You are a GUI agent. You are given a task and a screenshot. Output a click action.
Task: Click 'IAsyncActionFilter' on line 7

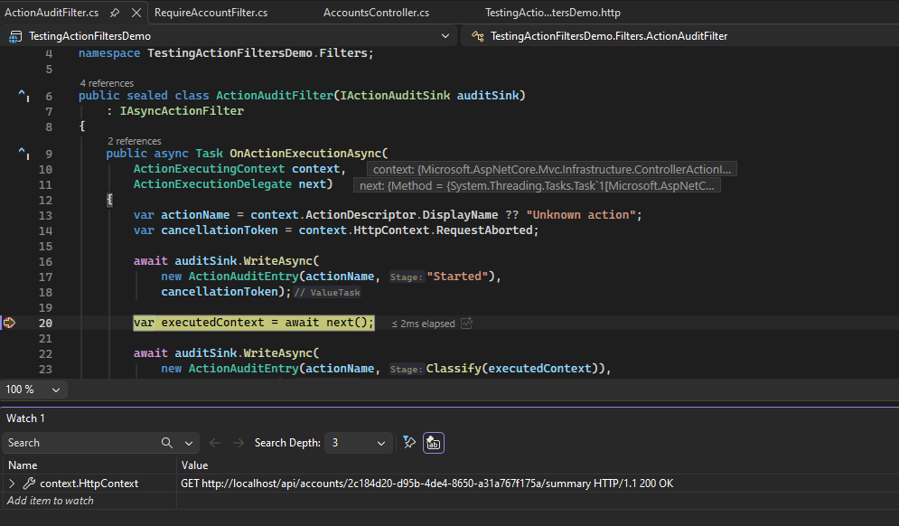[182, 110]
